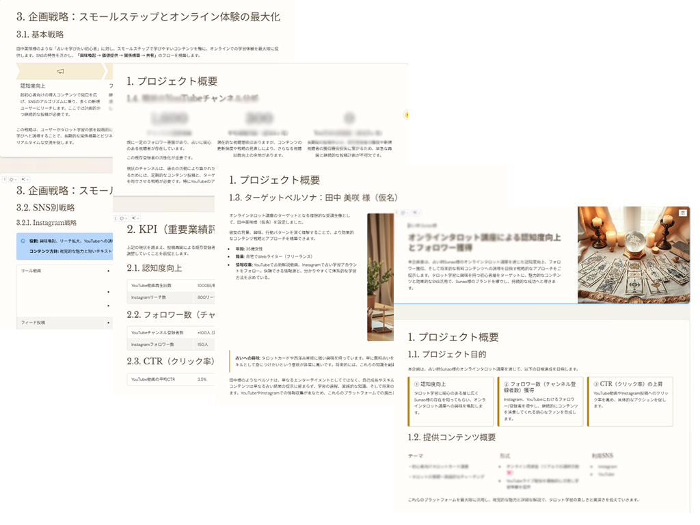Click the arrow icon inside the 認知度向上 chevron shape

tap(60, 71)
